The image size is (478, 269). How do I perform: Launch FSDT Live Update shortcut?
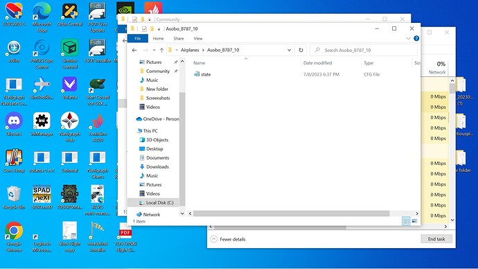point(97,17)
